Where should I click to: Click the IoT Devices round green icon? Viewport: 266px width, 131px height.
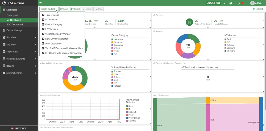pyautogui.click(x=189, y=22)
